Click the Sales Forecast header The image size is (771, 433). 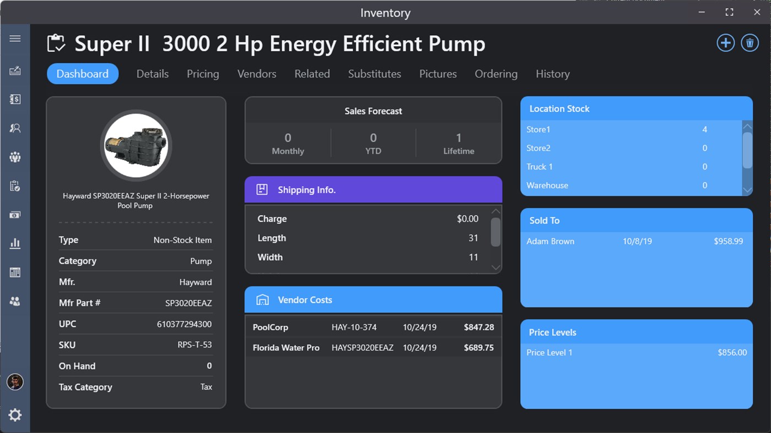(373, 111)
